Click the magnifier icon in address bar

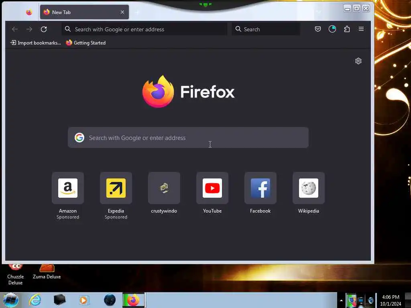tap(68, 29)
